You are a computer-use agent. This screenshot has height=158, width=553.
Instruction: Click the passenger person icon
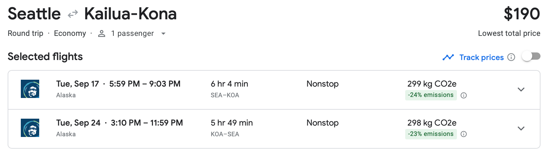coord(102,33)
